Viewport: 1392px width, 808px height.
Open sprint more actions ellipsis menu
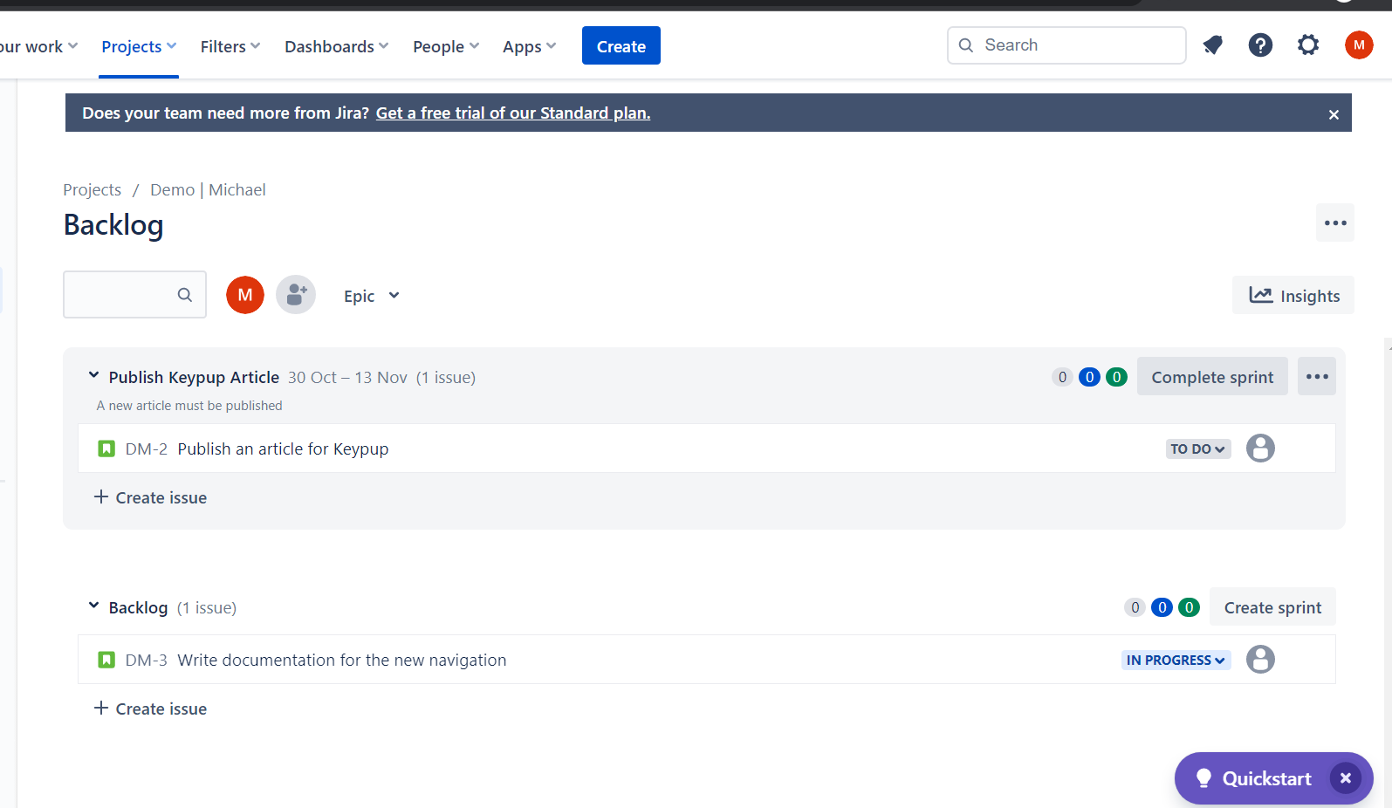(1316, 377)
